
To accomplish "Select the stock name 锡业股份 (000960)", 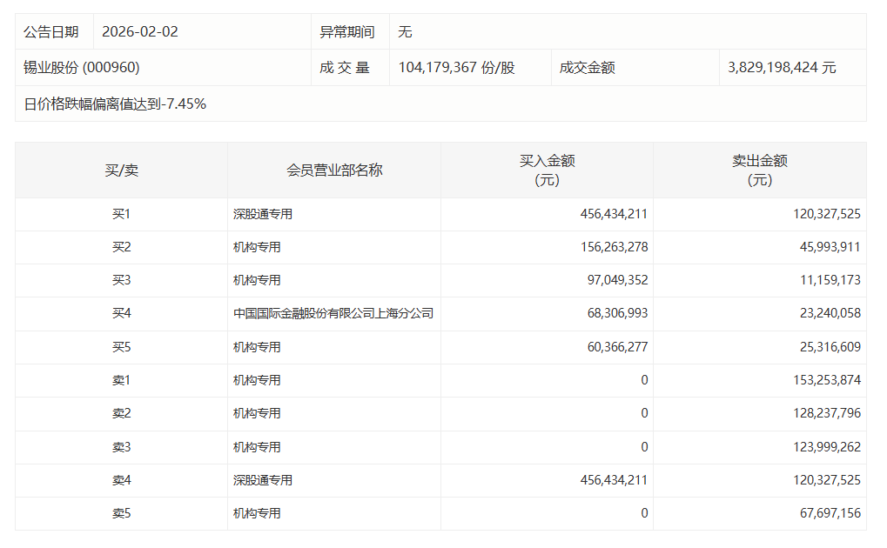I will click(81, 68).
